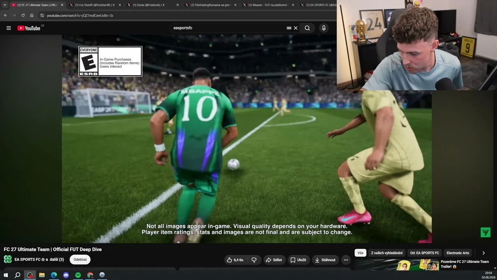Screen dimensions: 497x280
Task: Open the Pozeráme FC 27 Ultimate Team Trailer thumbnail
Action: [x=398, y=265]
